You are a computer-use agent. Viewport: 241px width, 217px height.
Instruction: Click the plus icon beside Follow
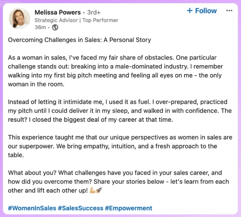click(190, 11)
